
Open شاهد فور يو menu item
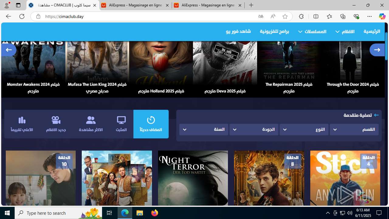coord(238,31)
